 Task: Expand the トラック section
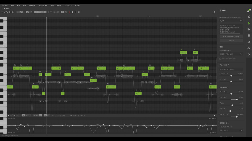(2, 9)
